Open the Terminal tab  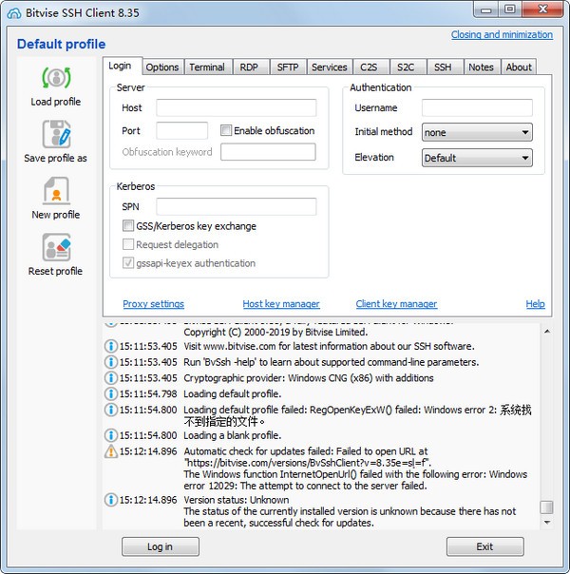[207, 67]
